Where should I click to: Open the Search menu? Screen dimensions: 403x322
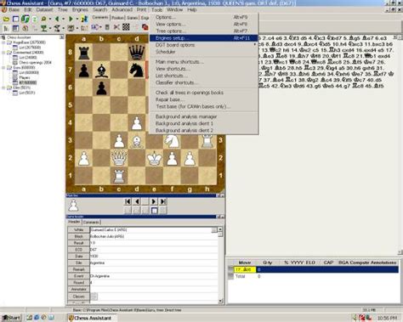coord(99,9)
